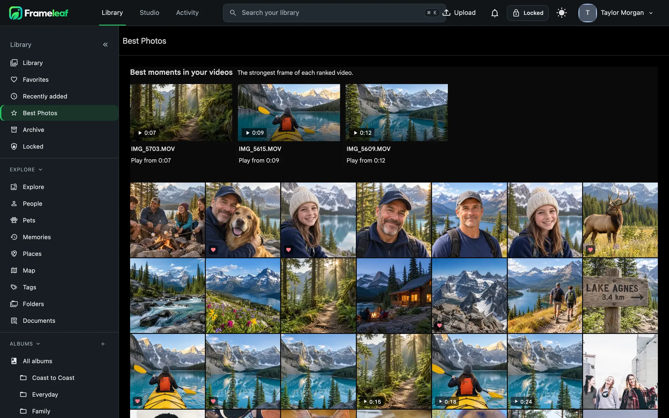Viewport: 669px width, 418px height.
Task: Select Best Photos star item
Action: [x=59, y=113]
